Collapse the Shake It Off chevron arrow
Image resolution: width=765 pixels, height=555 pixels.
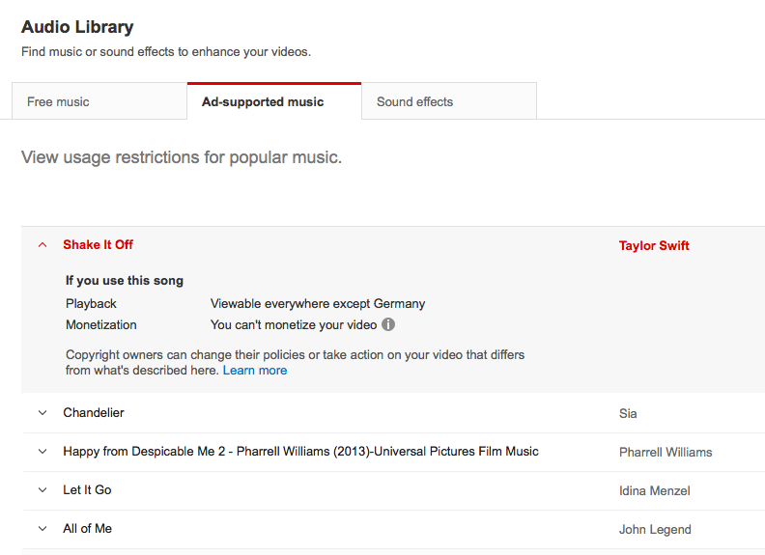coord(42,245)
